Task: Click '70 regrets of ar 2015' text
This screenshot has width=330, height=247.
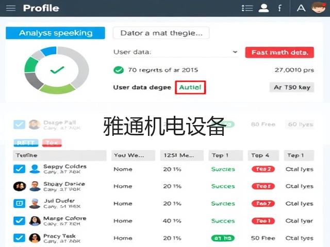Action: click(x=163, y=70)
